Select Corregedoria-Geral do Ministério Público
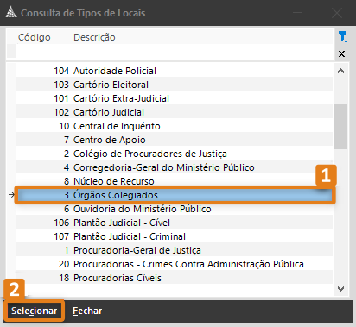Screen dimensions: 356x327 [175, 167]
